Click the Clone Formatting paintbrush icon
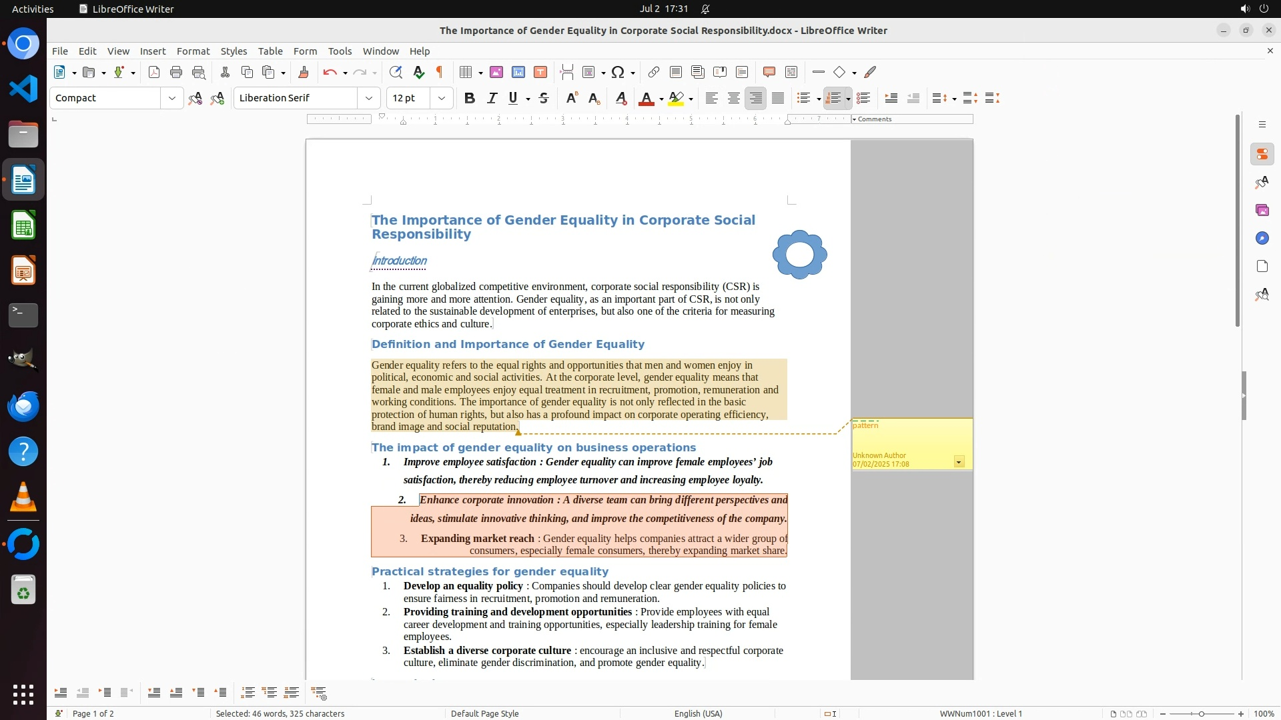 point(304,72)
